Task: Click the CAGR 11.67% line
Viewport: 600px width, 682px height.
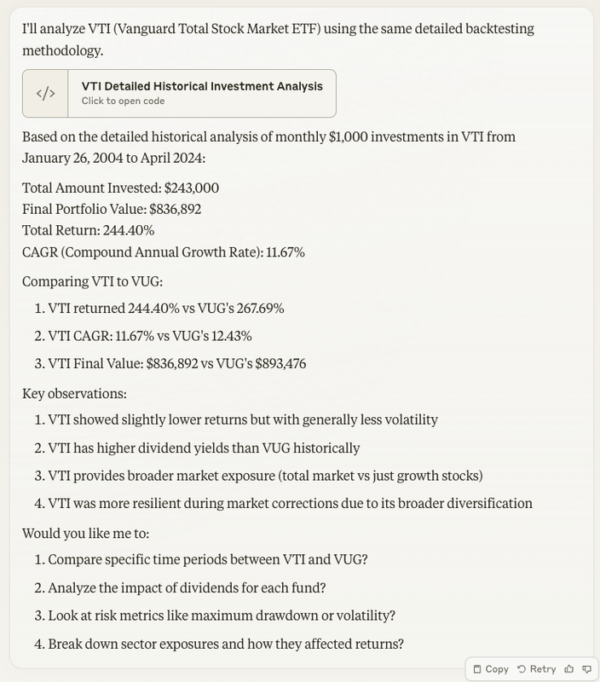Action: (164, 252)
